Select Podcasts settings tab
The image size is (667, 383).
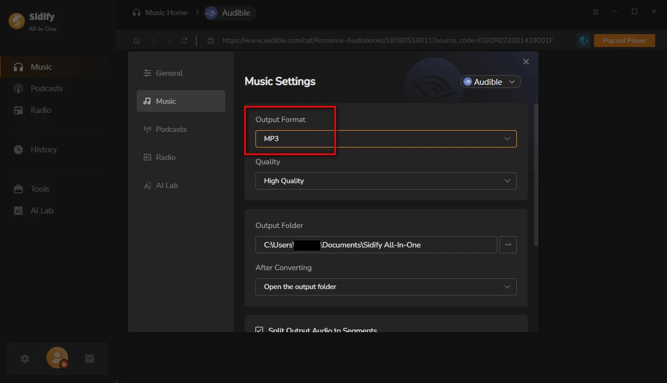[x=181, y=129]
